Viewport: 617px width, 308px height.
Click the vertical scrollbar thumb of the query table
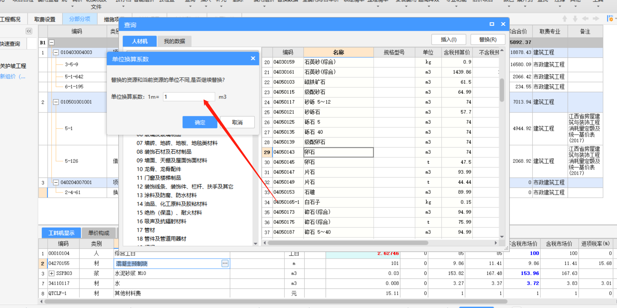point(502,90)
